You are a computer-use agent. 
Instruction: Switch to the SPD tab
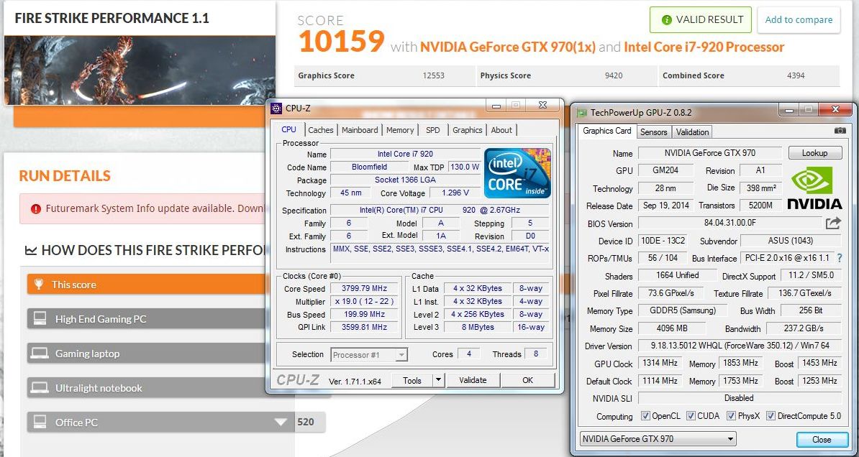click(x=433, y=130)
